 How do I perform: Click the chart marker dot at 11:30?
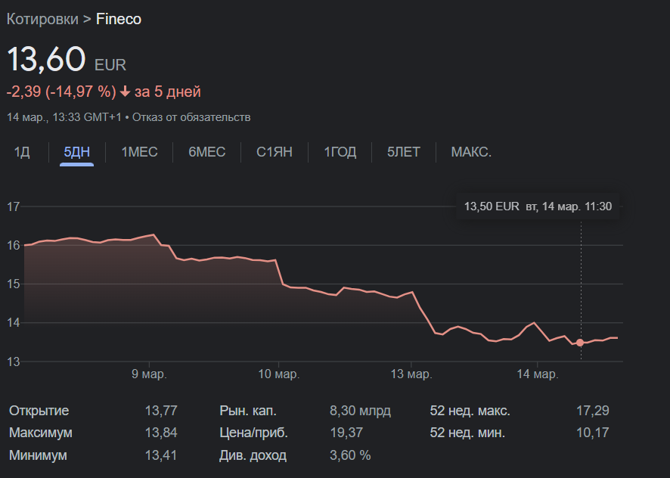coord(580,343)
